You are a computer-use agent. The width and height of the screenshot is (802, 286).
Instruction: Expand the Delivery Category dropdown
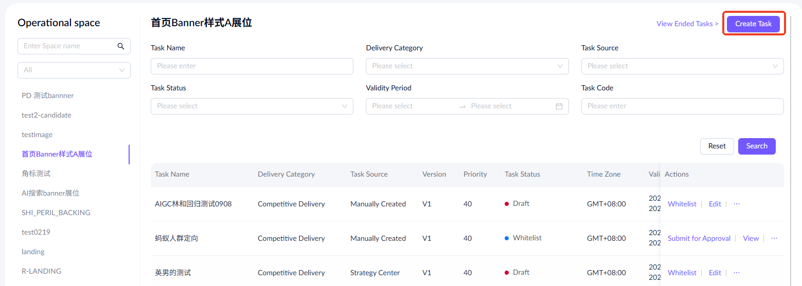tap(467, 66)
